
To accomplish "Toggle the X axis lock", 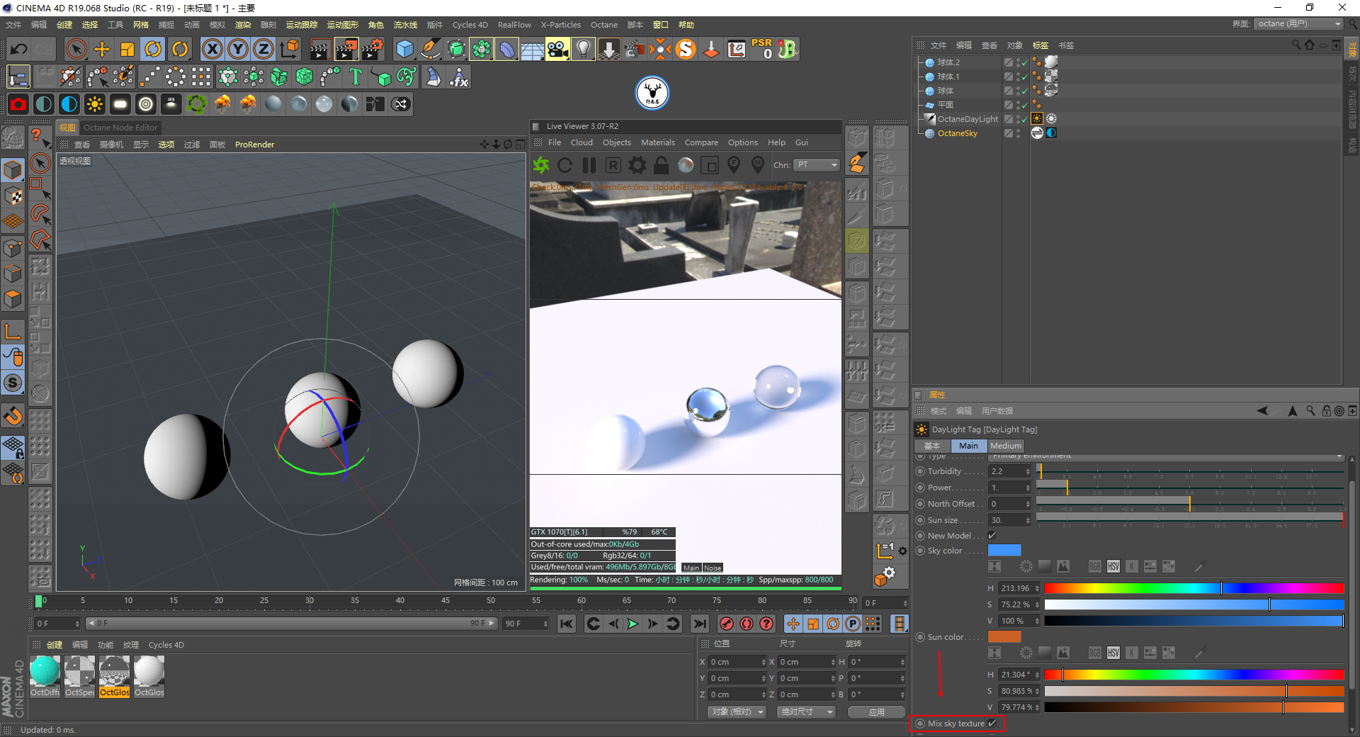I will click(212, 49).
